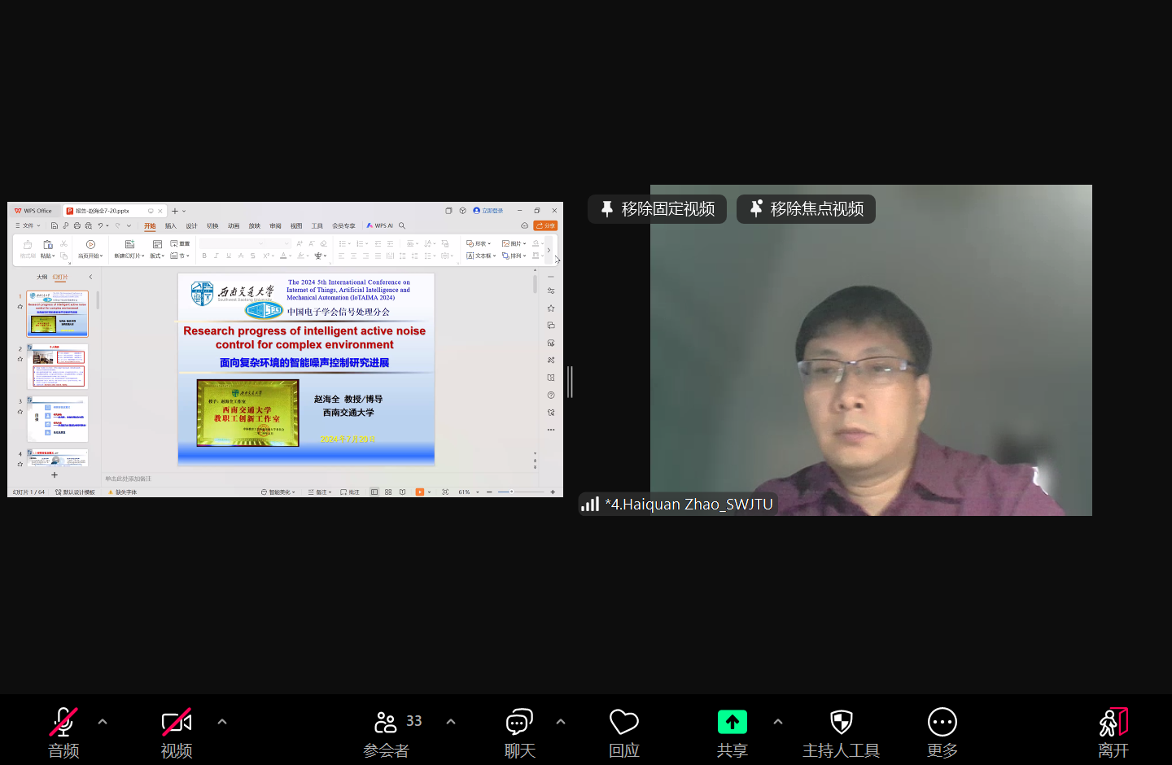This screenshot has width=1172, height=765.
Task: Add new slide with plus below thumbnails
Action: (x=55, y=475)
